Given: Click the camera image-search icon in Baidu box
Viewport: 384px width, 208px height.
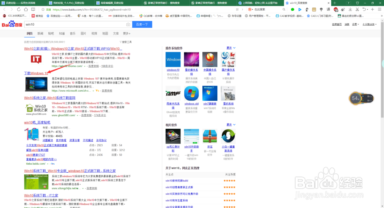Looking at the screenshot, I should coord(128,25).
